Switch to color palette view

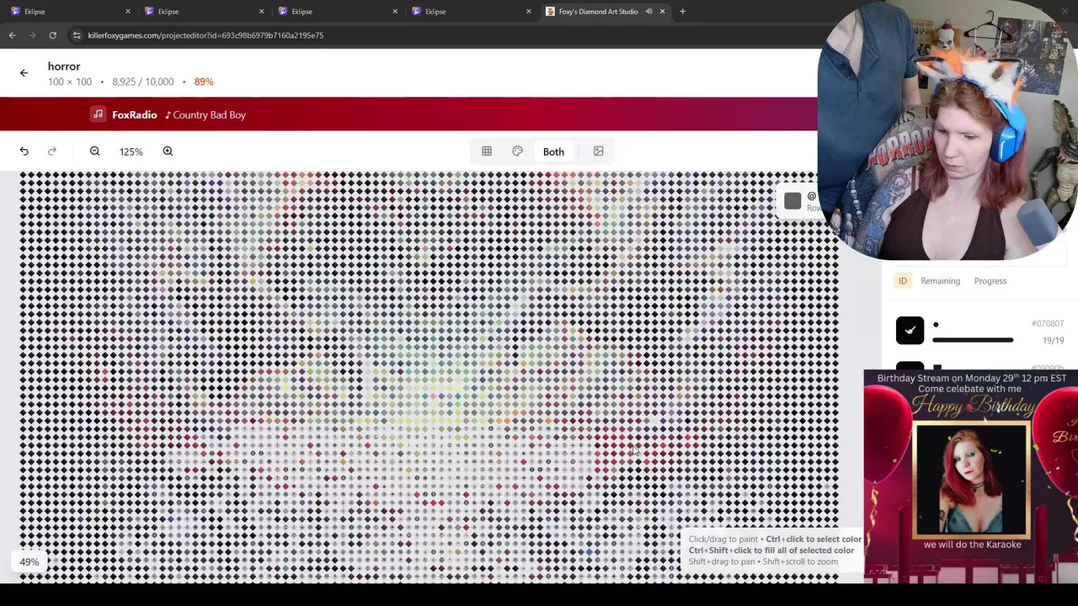pos(518,151)
